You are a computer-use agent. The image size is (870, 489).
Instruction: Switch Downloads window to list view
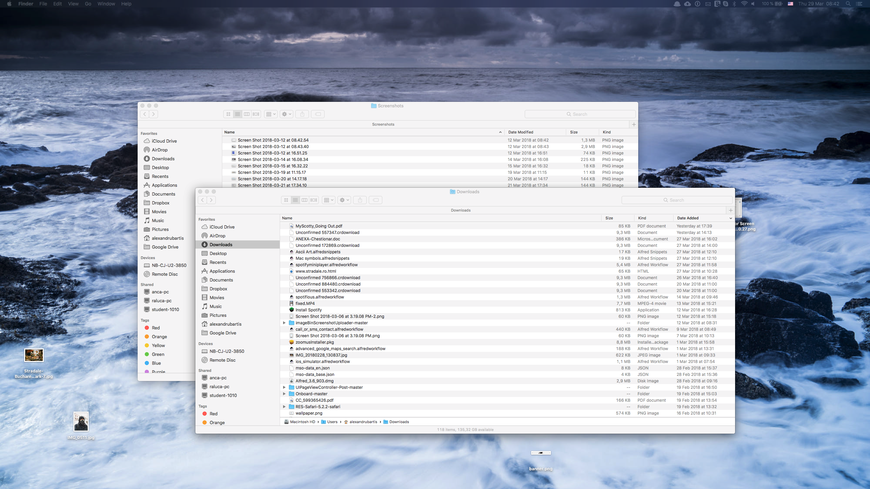pos(295,200)
